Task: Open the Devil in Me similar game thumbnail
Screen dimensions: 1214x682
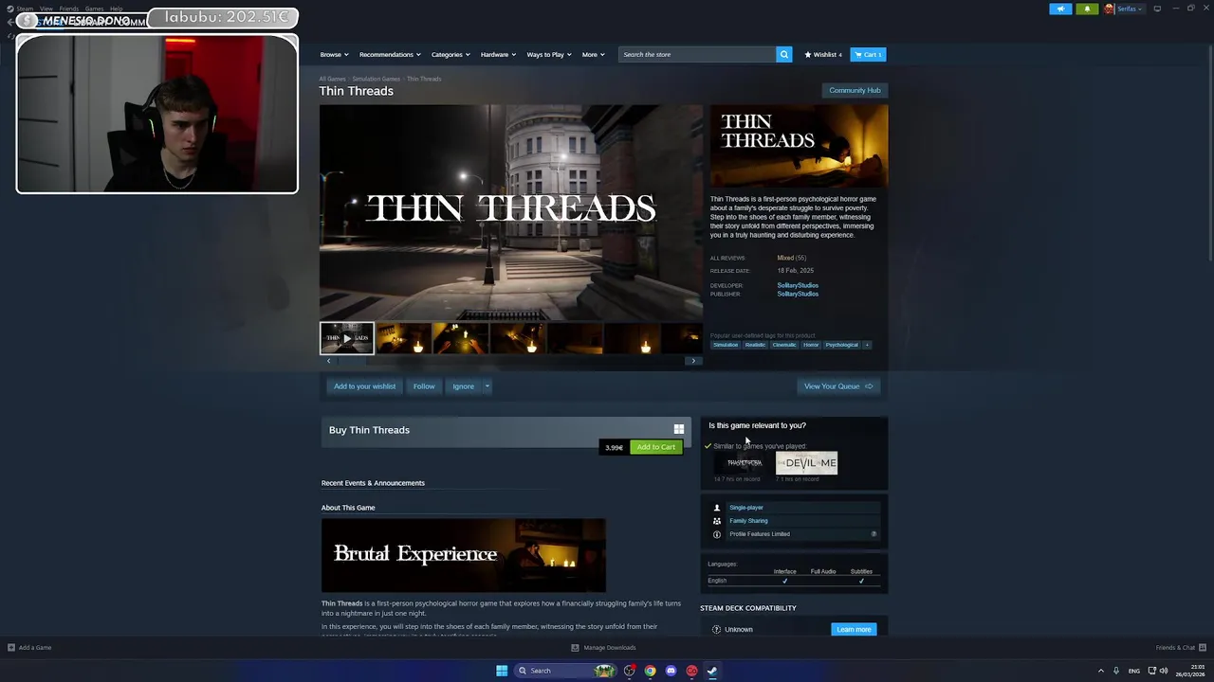Action: pos(806,463)
